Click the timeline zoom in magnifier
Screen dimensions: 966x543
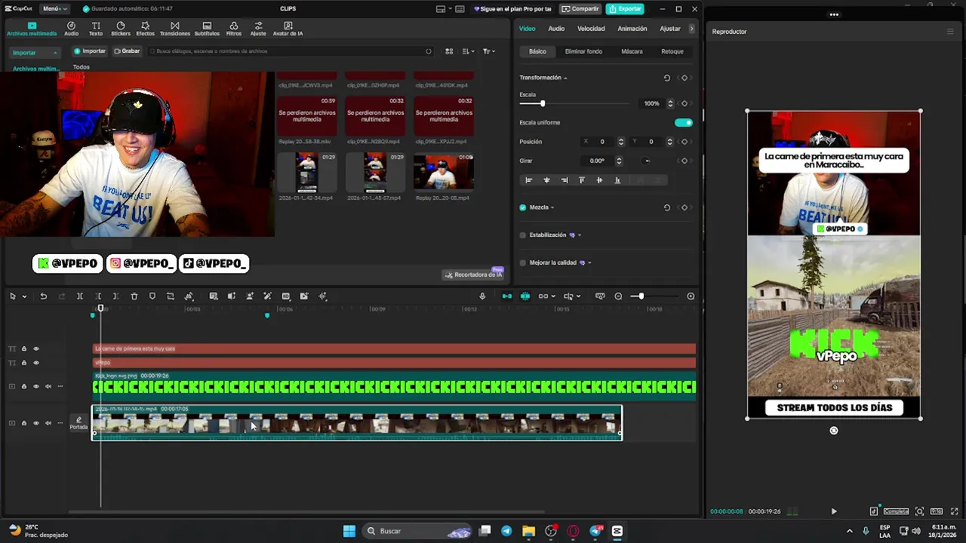[x=691, y=296]
